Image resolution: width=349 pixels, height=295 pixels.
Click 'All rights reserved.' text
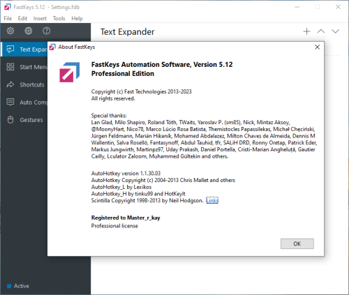(x=113, y=98)
